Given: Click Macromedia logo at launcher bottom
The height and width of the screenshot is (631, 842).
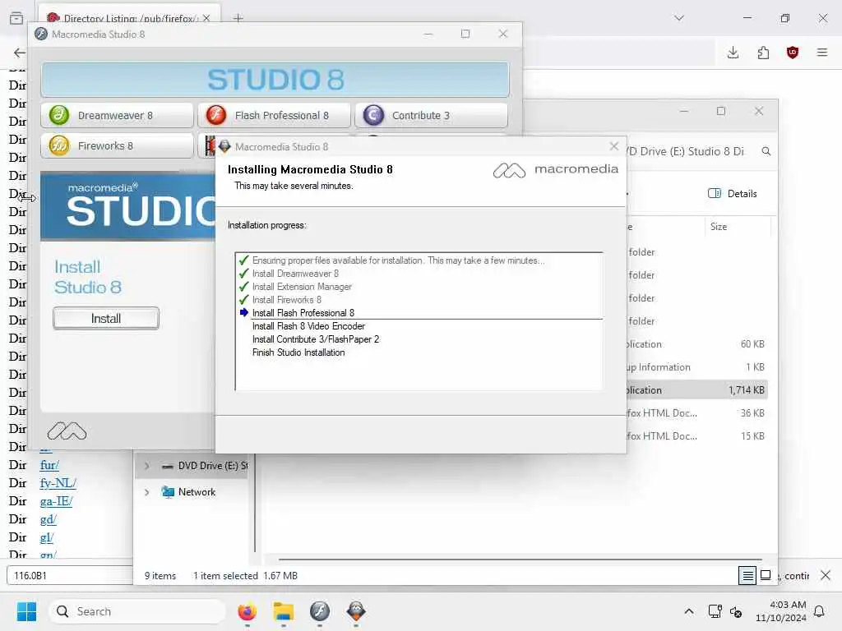Looking at the screenshot, I should [67, 431].
